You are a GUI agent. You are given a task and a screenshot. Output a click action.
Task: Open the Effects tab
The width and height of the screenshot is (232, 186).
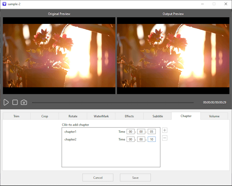[129, 116]
